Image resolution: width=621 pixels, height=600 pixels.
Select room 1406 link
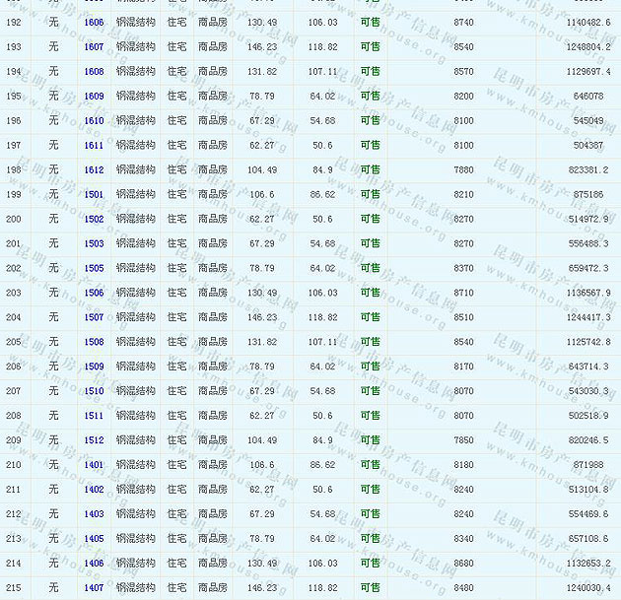(94, 564)
